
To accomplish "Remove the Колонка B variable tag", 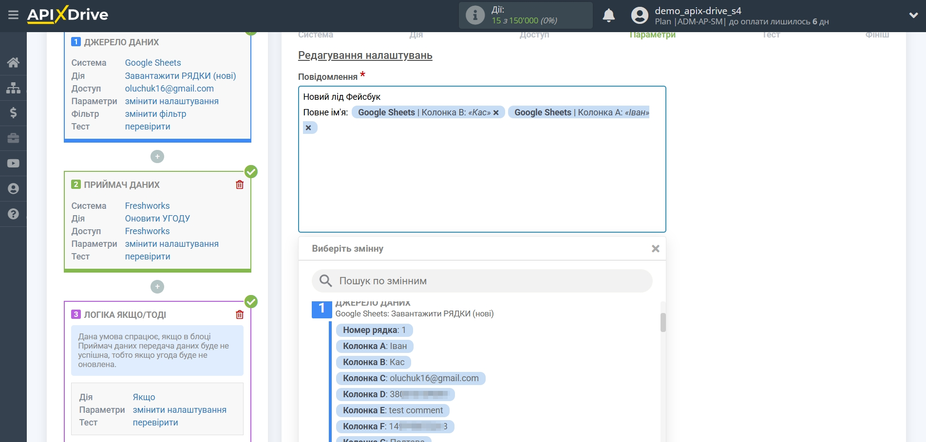I will point(496,113).
